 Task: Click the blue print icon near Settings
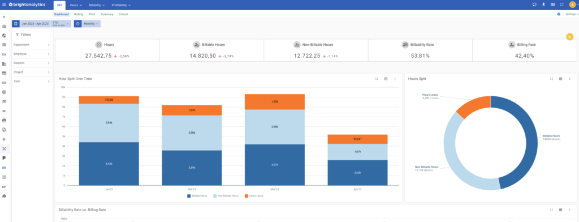559,14
